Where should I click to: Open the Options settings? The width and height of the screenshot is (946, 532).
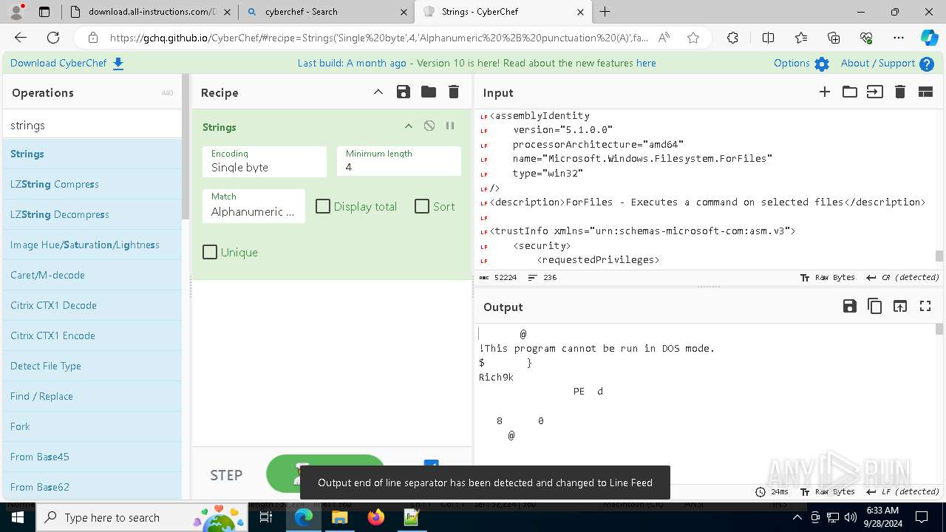click(801, 64)
